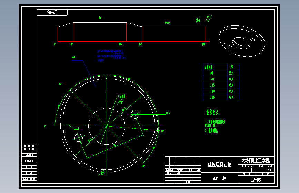Select the roughness symbol at cam bottom edge

tap(102, 172)
